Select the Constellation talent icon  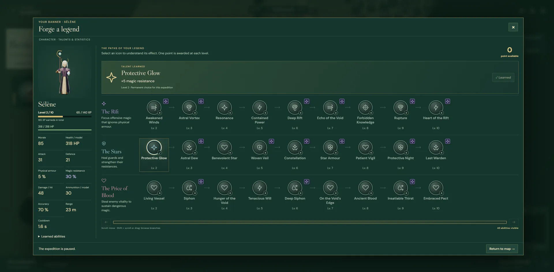[x=295, y=148]
